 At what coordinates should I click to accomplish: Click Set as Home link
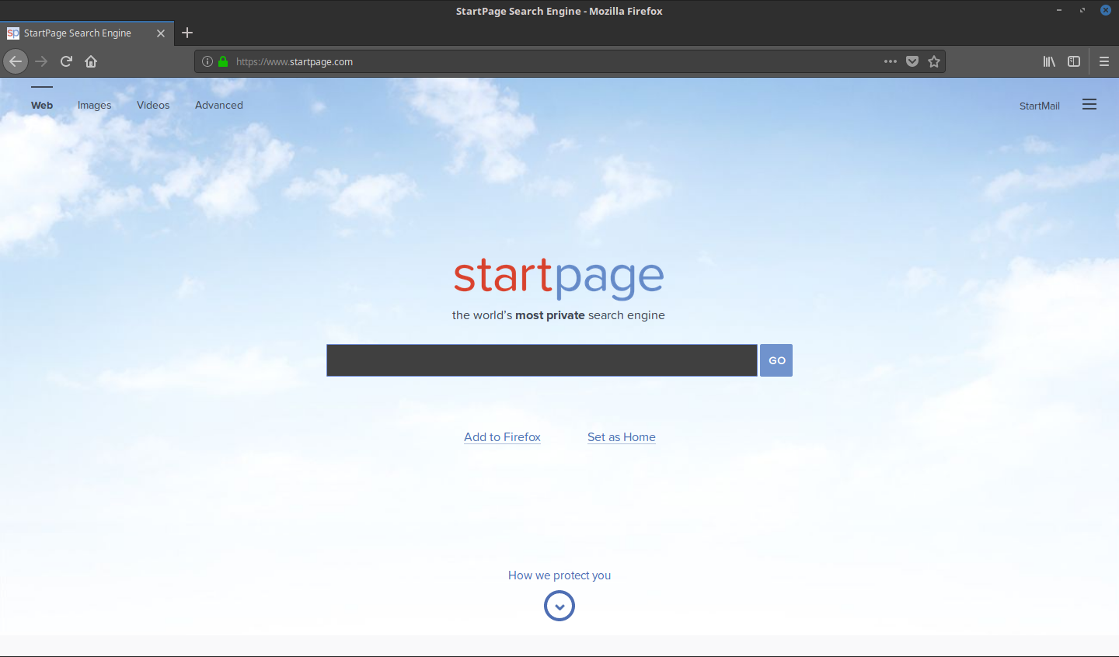pyautogui.click(x=622, y=437)
